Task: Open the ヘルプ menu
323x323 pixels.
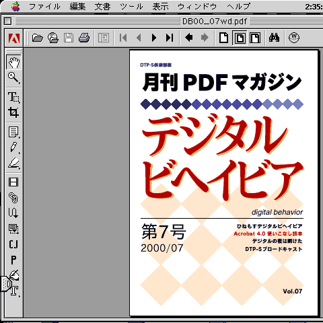Action: [x=238, y=6]
